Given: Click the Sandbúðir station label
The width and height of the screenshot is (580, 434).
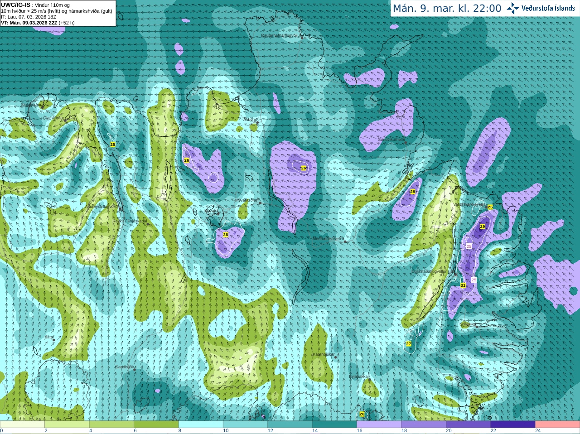Looking at the screenshot, I should pos(124,367).
